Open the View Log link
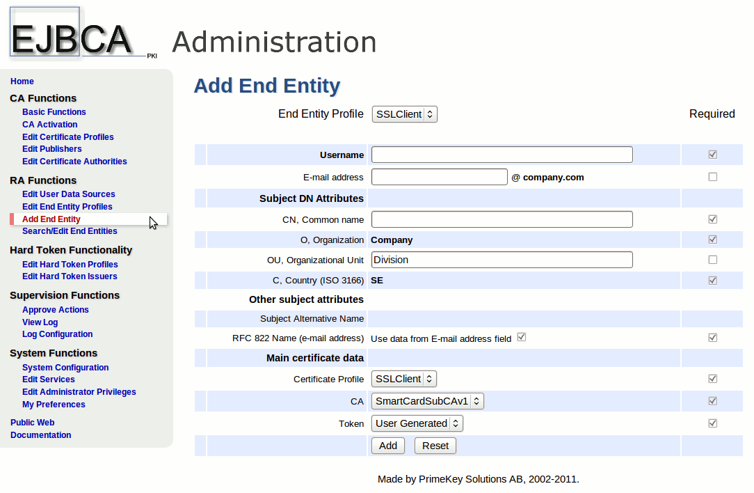Viewport: 754px width, 493px height. pyautogui.click(x=40, y=322)
